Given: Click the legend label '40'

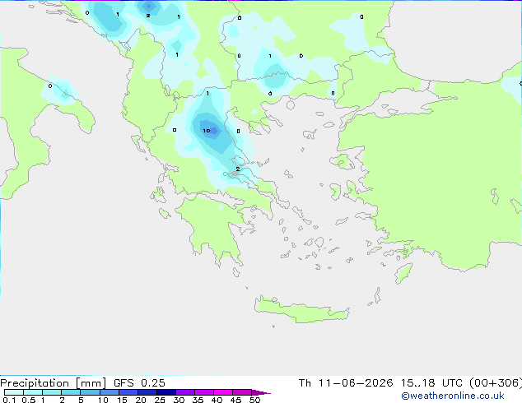Looking at the screenshot, I should pos(217,400).
